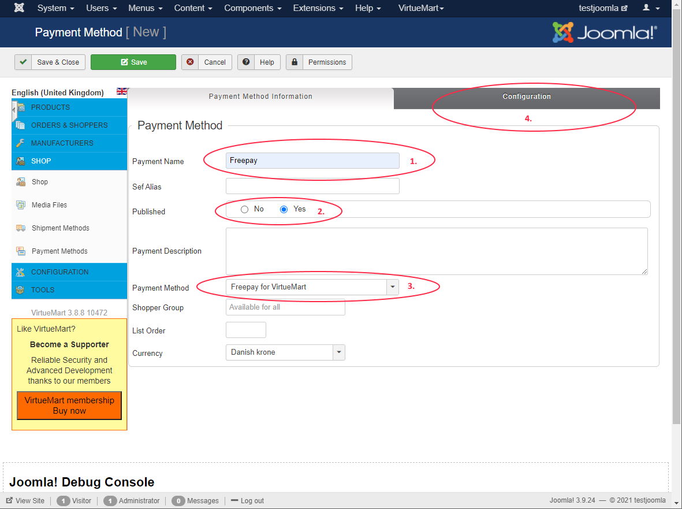This screenshot has width=682, height=509.
Task: Click VirtueMart membership Buy now button
Action: tap(69, 406)
